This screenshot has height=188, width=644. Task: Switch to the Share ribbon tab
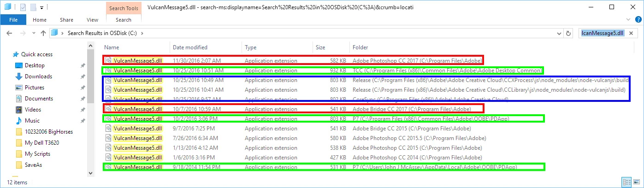(66, 20)
